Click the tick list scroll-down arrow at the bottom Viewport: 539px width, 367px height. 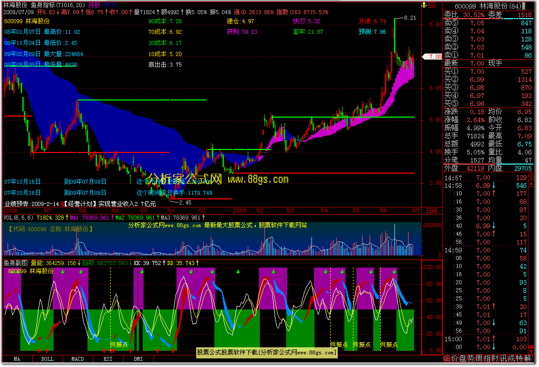point(531,351)
